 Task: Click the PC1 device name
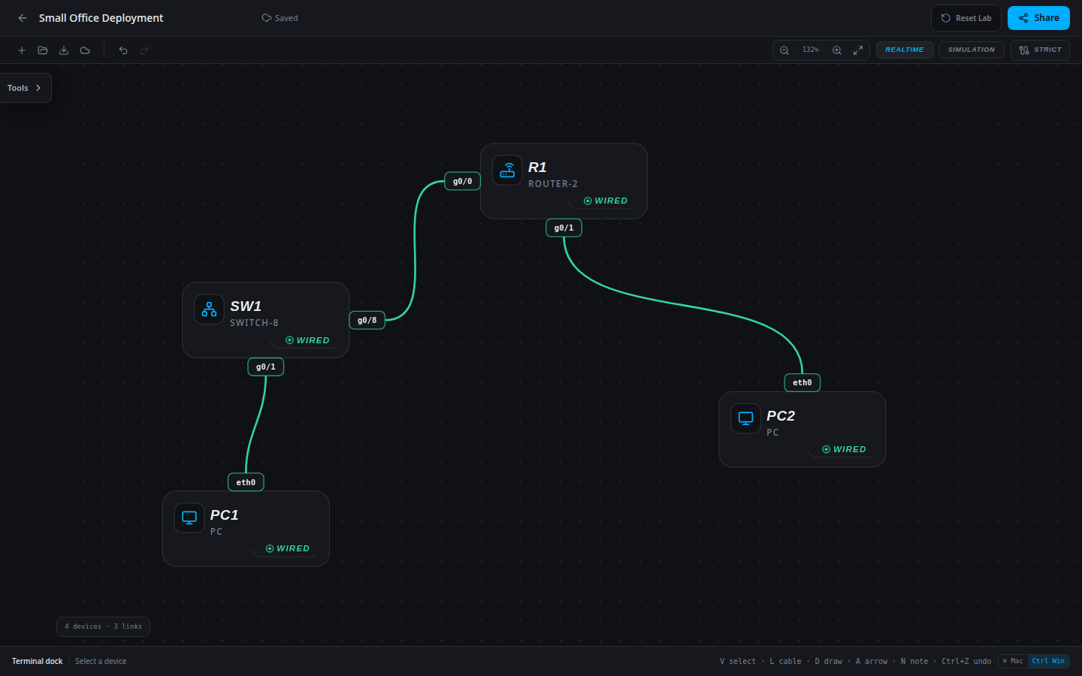tap(224, 515)
